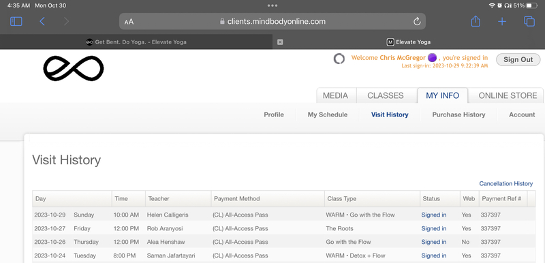This screenshot has width=545, height=263.
Task: Tap the lock icon in the address bar
Action: point(223,21)
